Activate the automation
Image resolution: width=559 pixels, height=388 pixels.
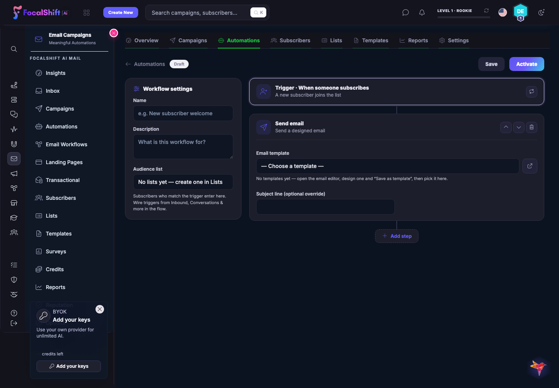tap(526, 64)
